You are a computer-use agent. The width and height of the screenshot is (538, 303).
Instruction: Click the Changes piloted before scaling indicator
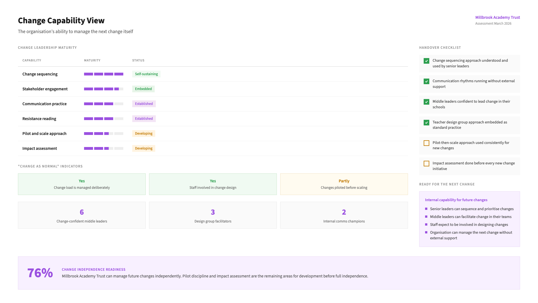[x=344, y=184]
